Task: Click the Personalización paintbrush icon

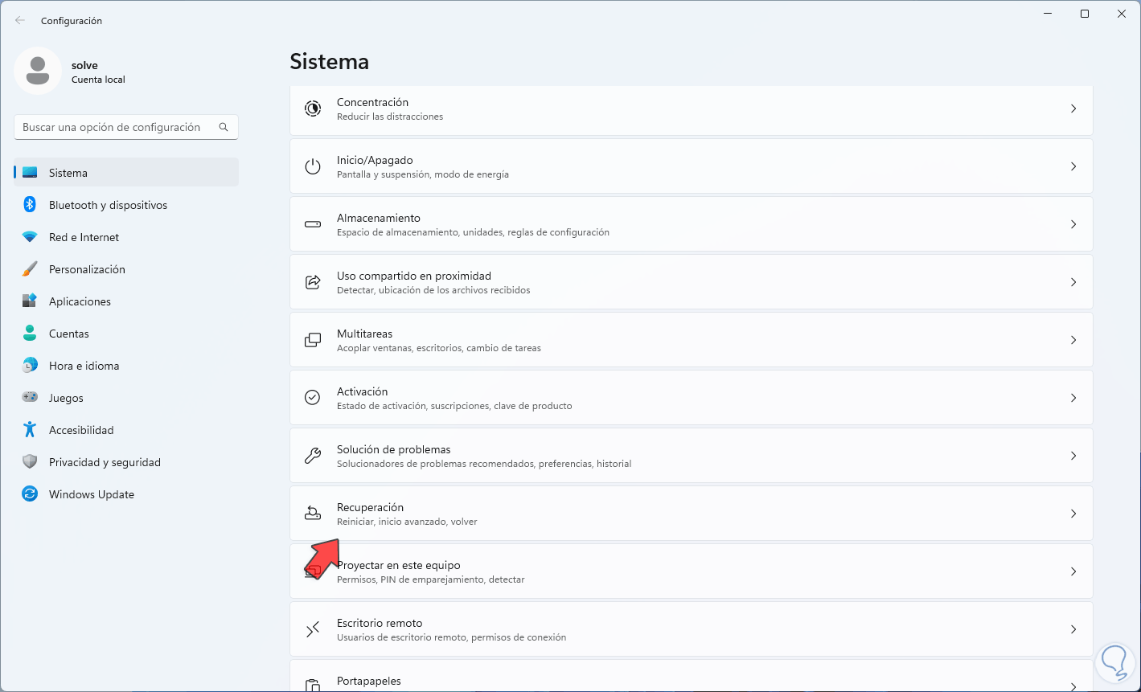Action: pos(30,269)
